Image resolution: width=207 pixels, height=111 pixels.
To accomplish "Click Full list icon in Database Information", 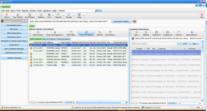I will point(179,33).
